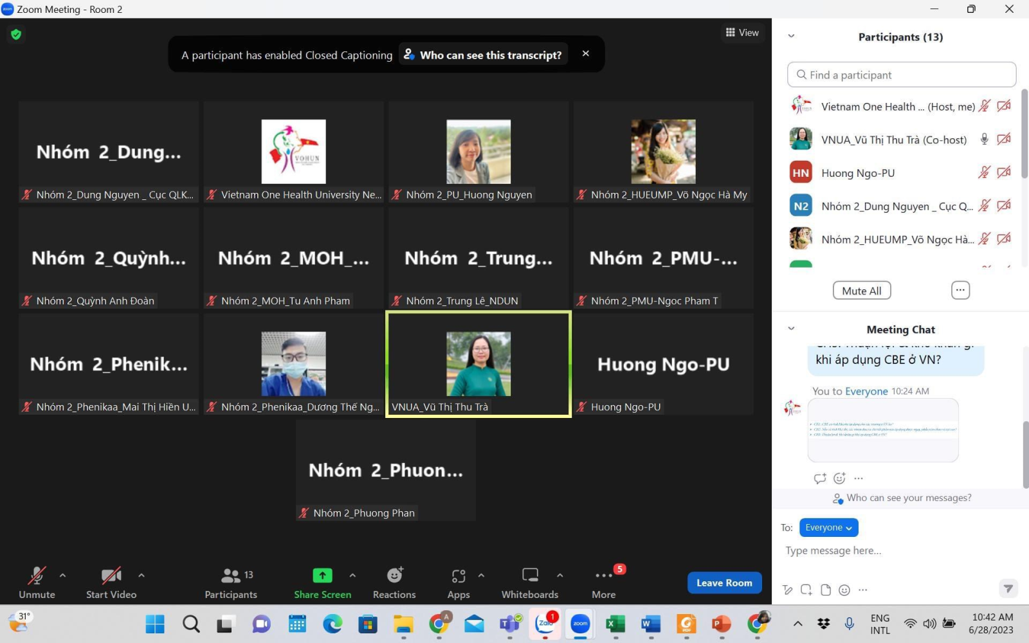
Task: Select Nhóm 2_HUEUMP_Võ Ngọc Hà My's video tile
Action: [663, 152]
